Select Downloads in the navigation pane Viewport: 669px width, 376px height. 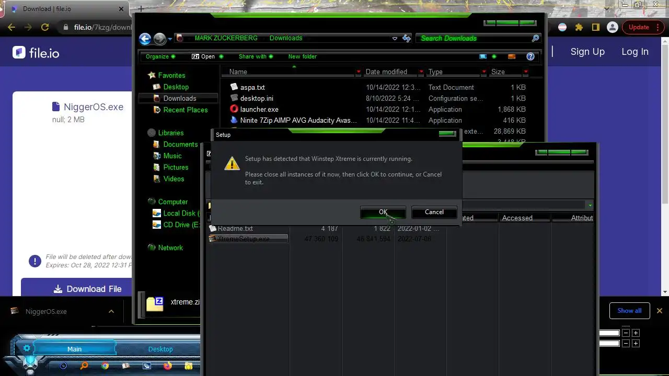pos(179,98)
